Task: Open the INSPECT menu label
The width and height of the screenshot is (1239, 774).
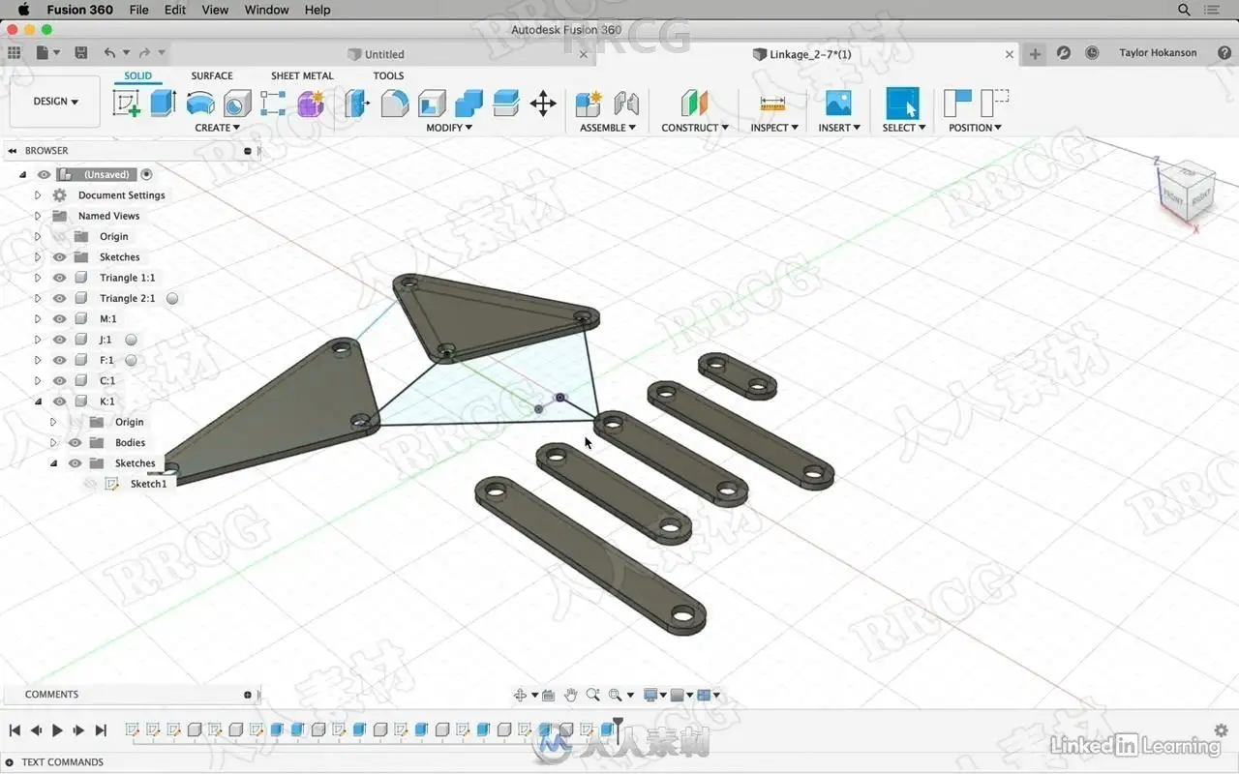Action: 774,128
